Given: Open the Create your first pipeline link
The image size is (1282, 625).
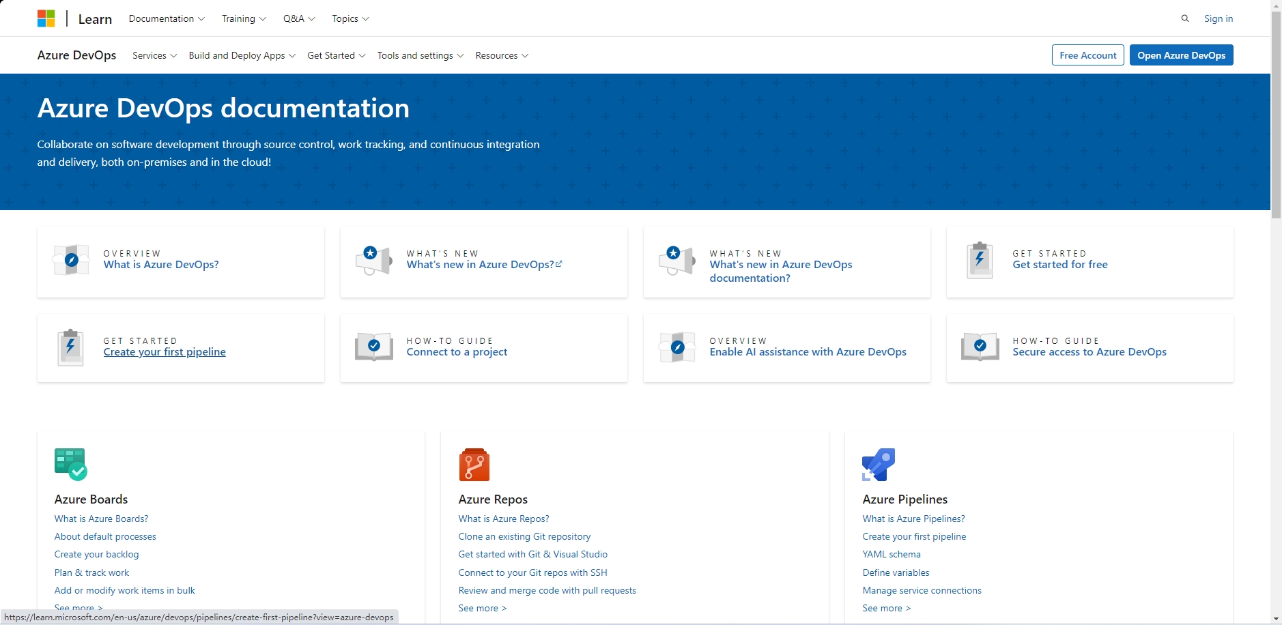Looking at the screenshot, I should pos(164,351).
